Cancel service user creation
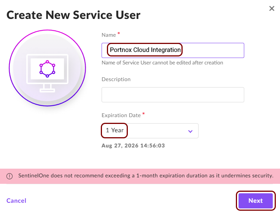This screenshot has width=280, height=213. tap(16, 201)
